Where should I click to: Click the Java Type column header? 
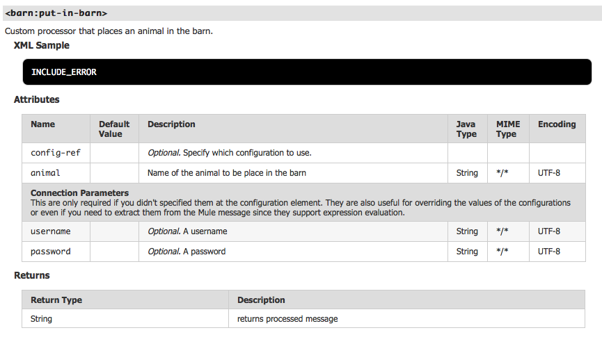pyautogui.click(x=466, y=129)
